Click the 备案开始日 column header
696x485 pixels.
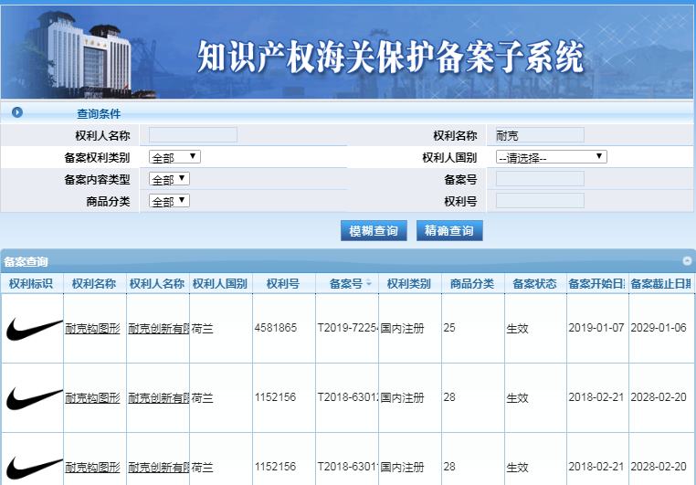(596, 284)
